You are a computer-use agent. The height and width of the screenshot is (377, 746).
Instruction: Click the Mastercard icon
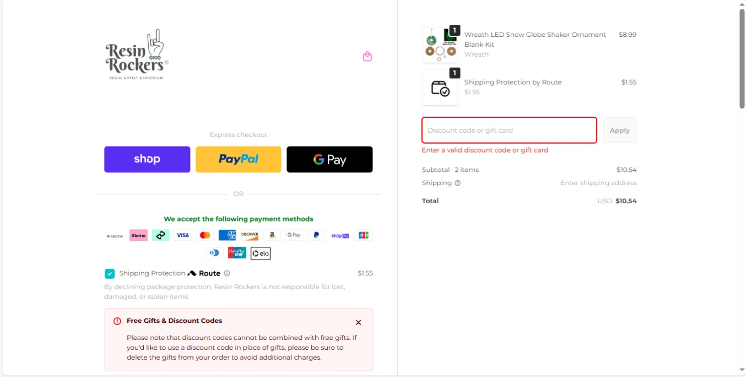(x=205, y=235)
